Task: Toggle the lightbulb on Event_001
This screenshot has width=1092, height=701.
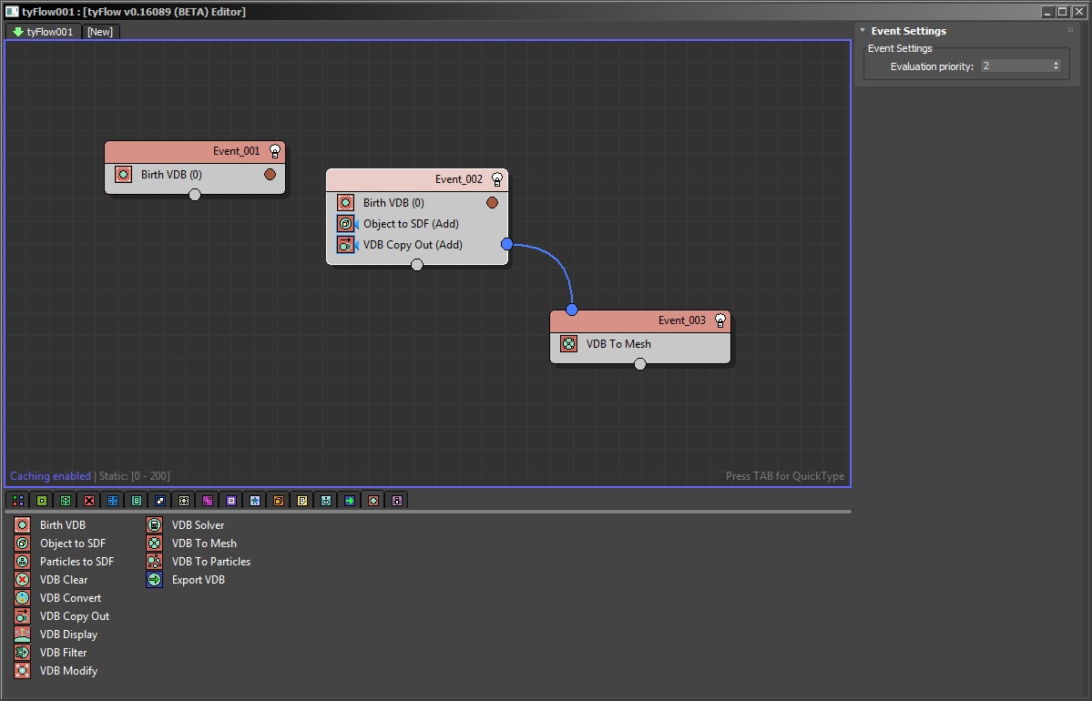Action: [x=274, y=152]
